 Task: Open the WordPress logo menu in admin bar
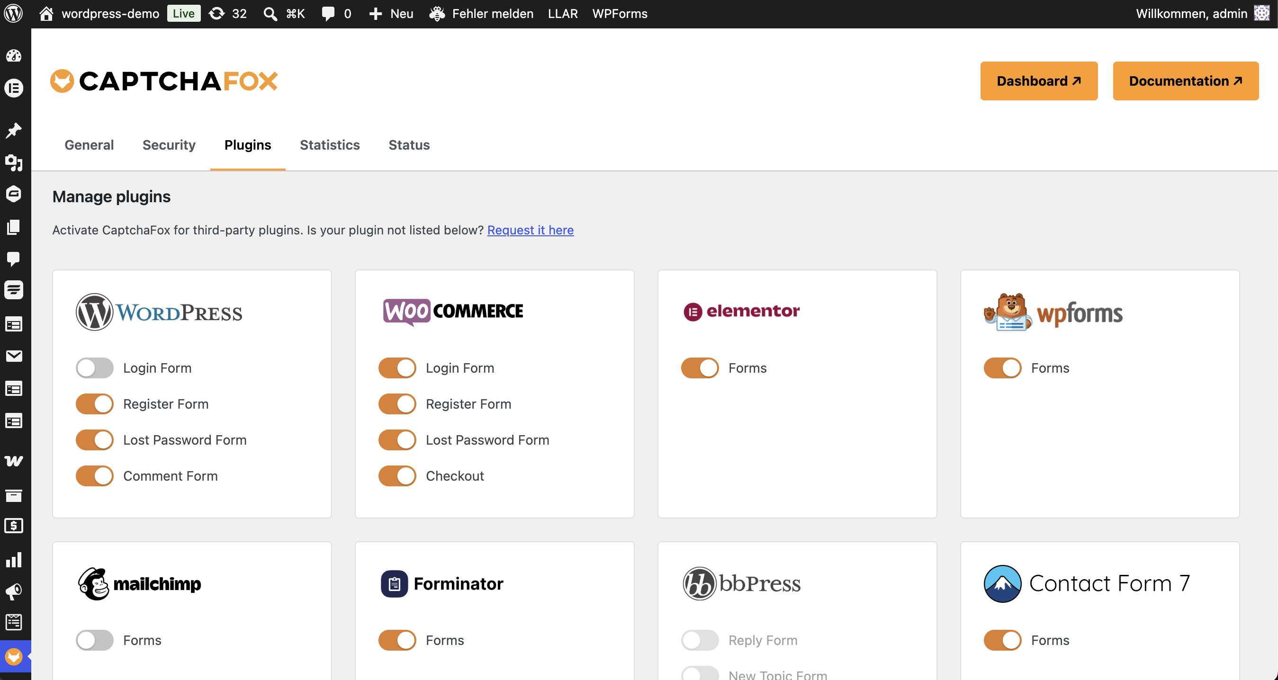click(13, 13)
